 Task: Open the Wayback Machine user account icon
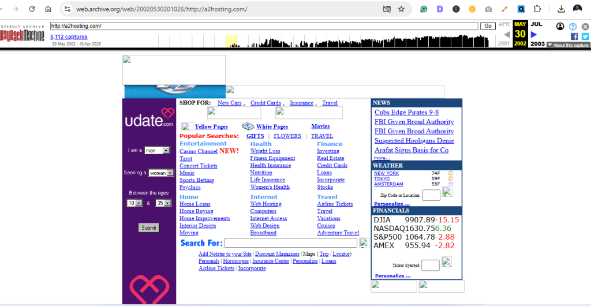560,27
